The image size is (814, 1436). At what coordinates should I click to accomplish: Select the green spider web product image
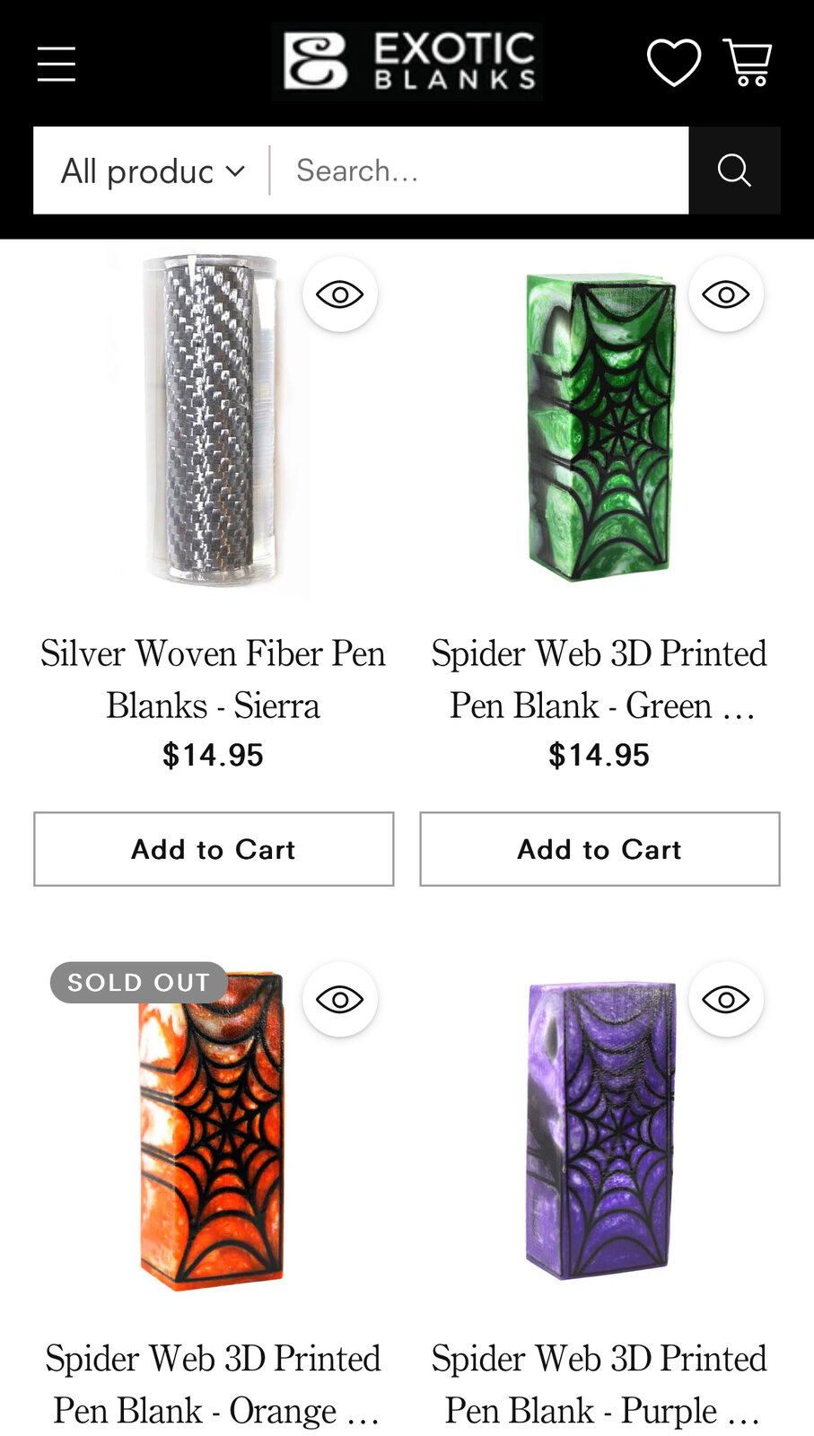pyautogui.click(x=600, y=427)
